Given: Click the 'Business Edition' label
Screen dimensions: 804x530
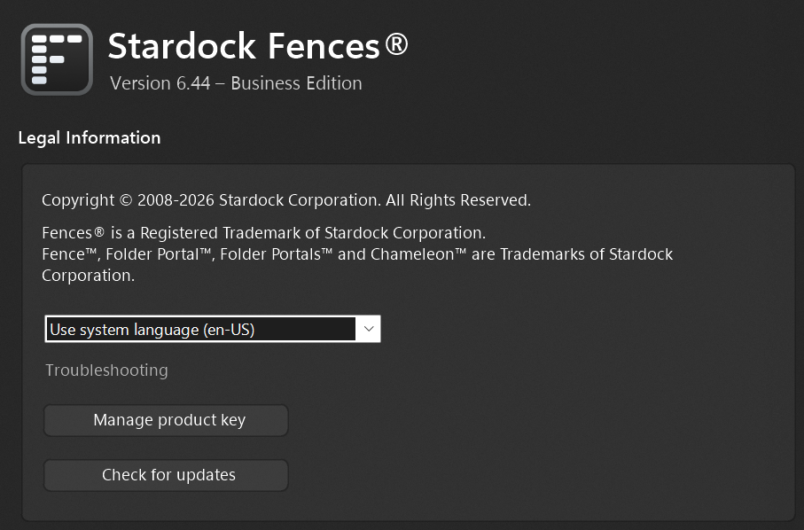Looking at the screenshot, I should coord(297,83).
